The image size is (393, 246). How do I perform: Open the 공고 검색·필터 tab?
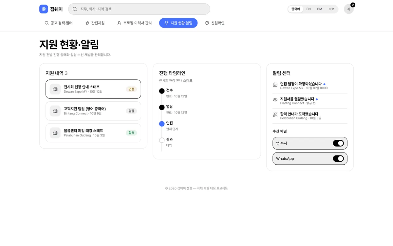pos(59,23)
